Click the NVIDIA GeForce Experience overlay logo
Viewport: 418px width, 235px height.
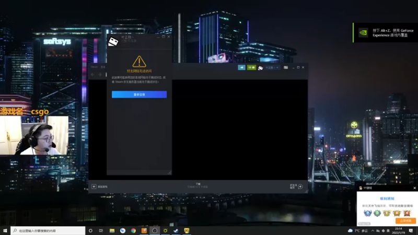click(x=363, y=33)
